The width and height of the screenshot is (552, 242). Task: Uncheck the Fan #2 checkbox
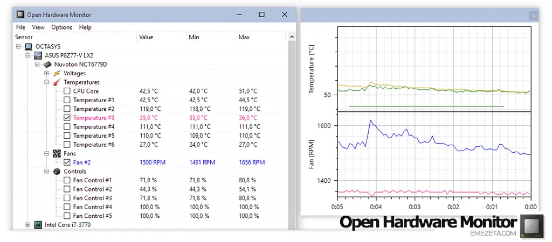point(67,162)
